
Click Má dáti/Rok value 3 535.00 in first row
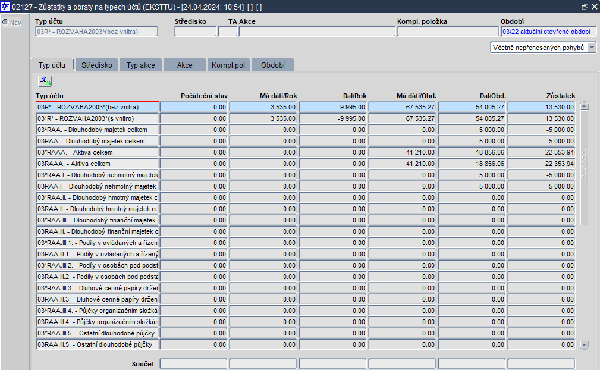click(x=263, y=107)
